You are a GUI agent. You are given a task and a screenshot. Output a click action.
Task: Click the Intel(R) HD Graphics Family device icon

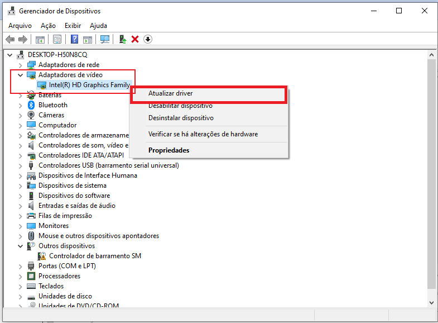click(x=42, y=85)
